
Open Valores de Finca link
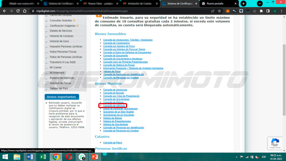pos(112,71)
